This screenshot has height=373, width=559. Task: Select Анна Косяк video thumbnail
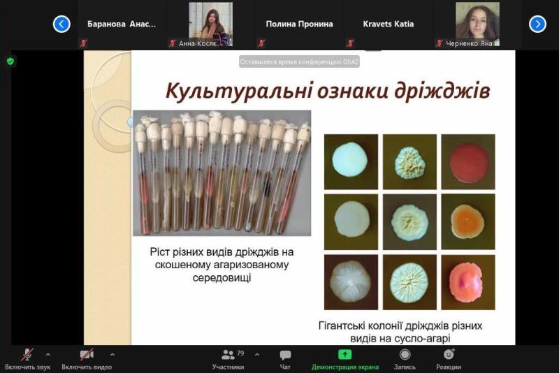click(211, 24)
